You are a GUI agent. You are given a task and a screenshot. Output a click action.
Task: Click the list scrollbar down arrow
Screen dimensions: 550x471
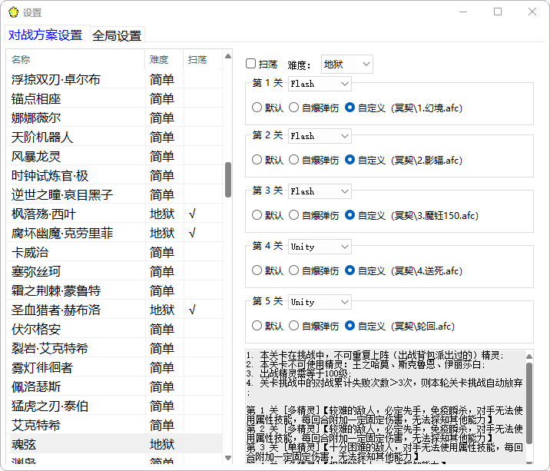228,458
